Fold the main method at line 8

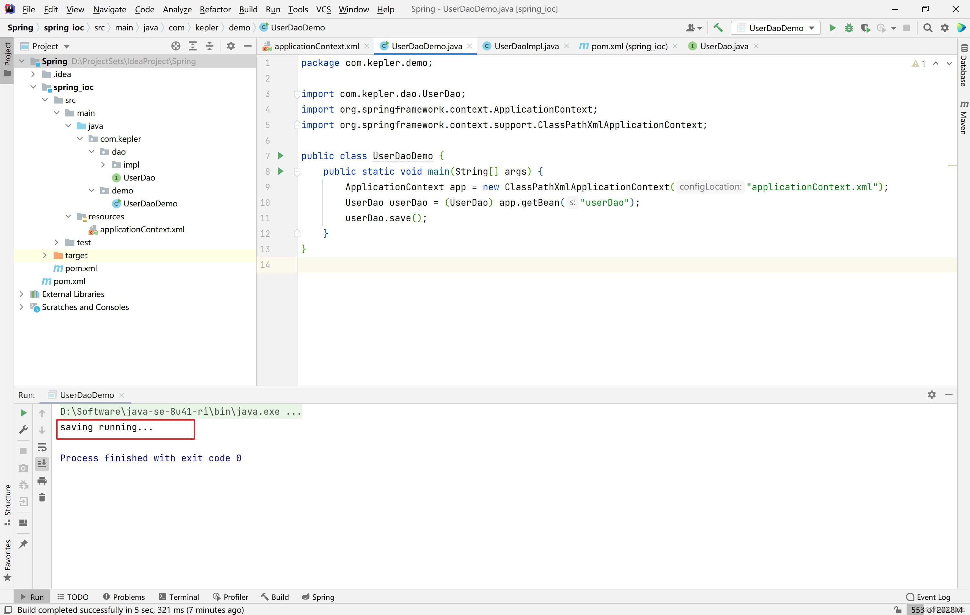(297, 172)
